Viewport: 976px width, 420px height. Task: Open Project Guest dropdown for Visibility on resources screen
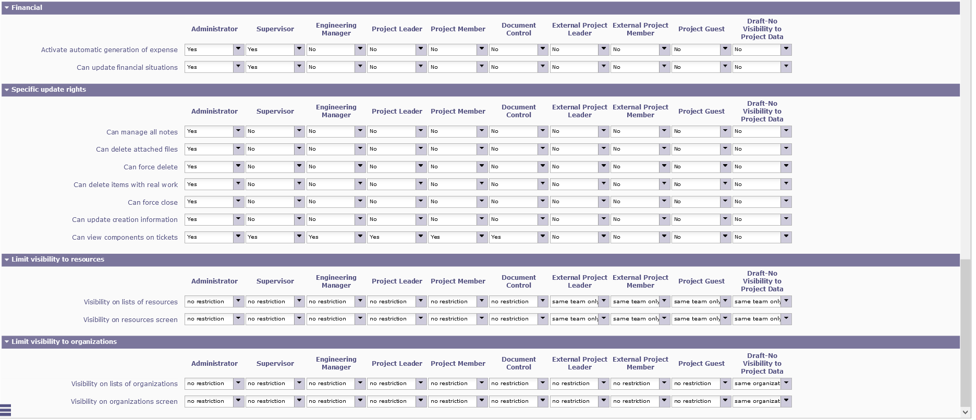[725, 319]
